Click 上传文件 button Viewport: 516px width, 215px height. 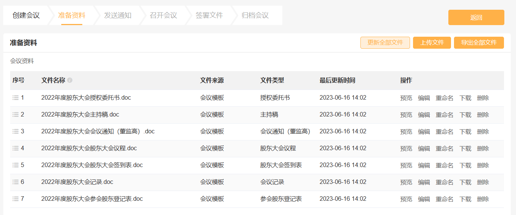432,43
